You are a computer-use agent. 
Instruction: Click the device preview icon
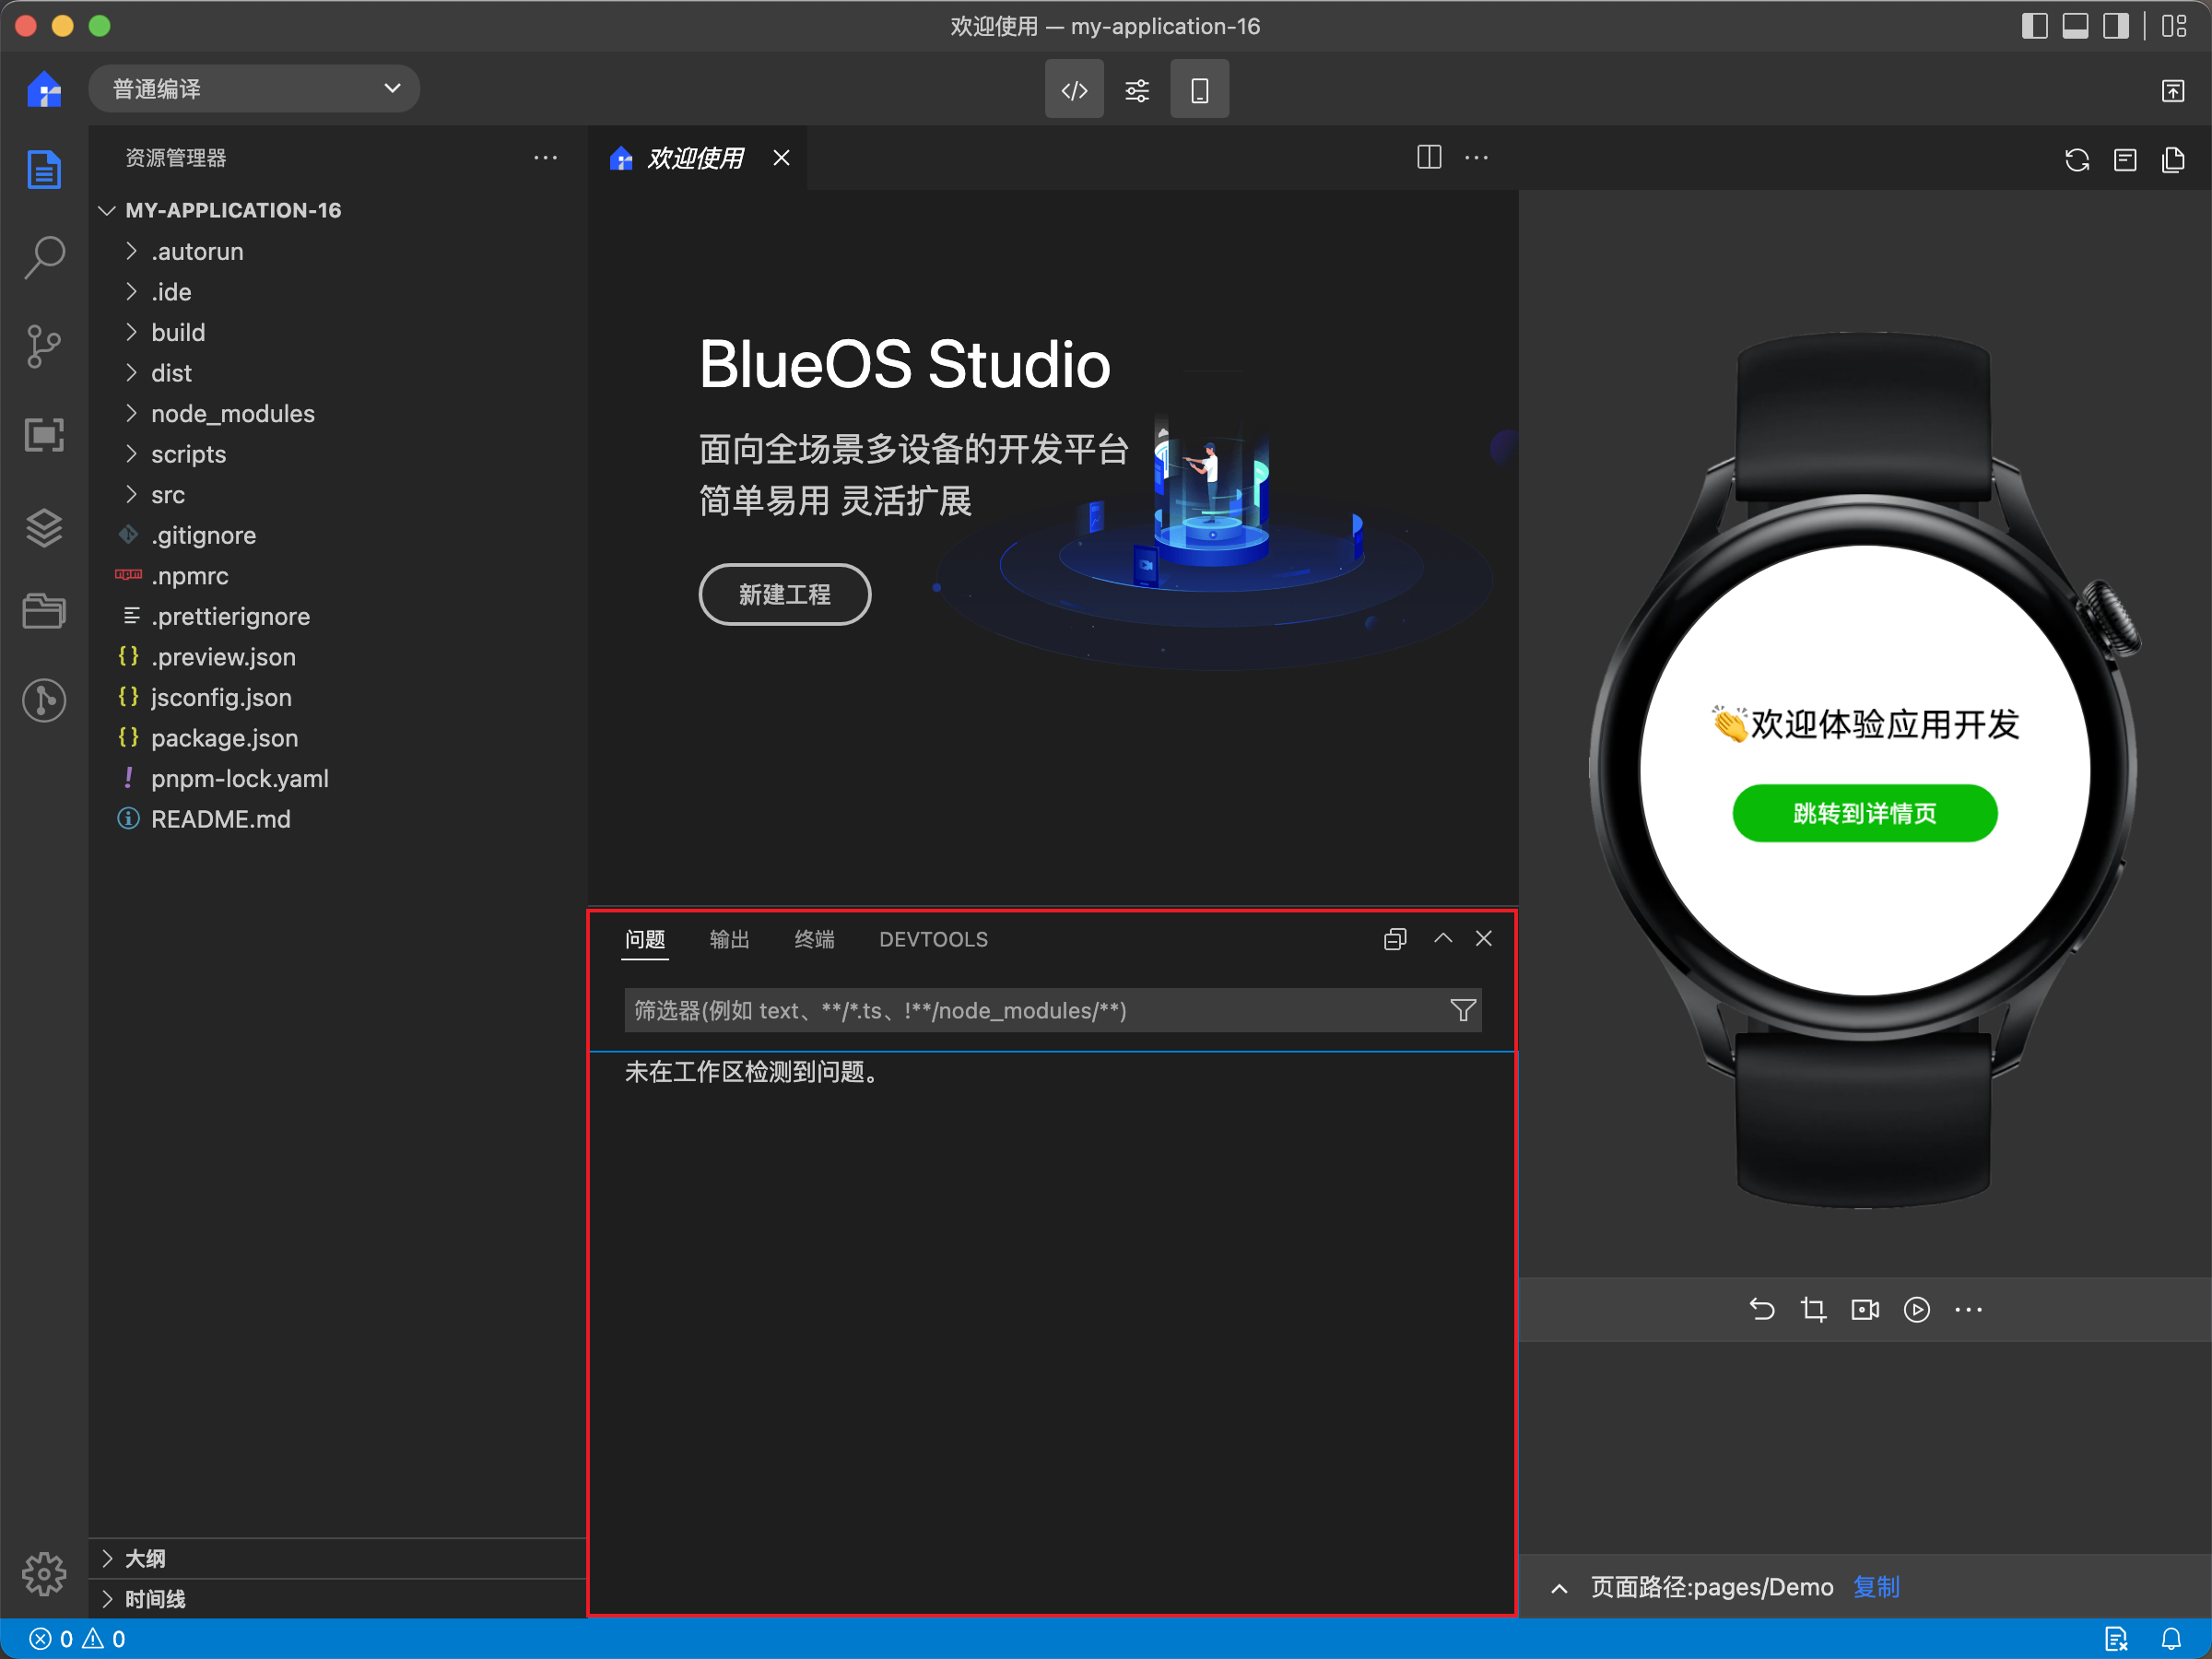point(1202,90)
